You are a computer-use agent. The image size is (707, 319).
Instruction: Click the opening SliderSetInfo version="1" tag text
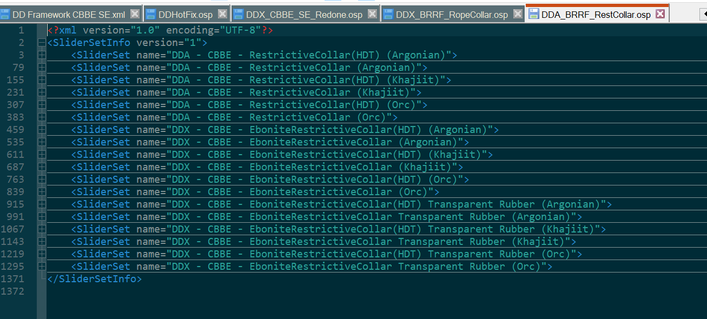click(x=128, y=43)
